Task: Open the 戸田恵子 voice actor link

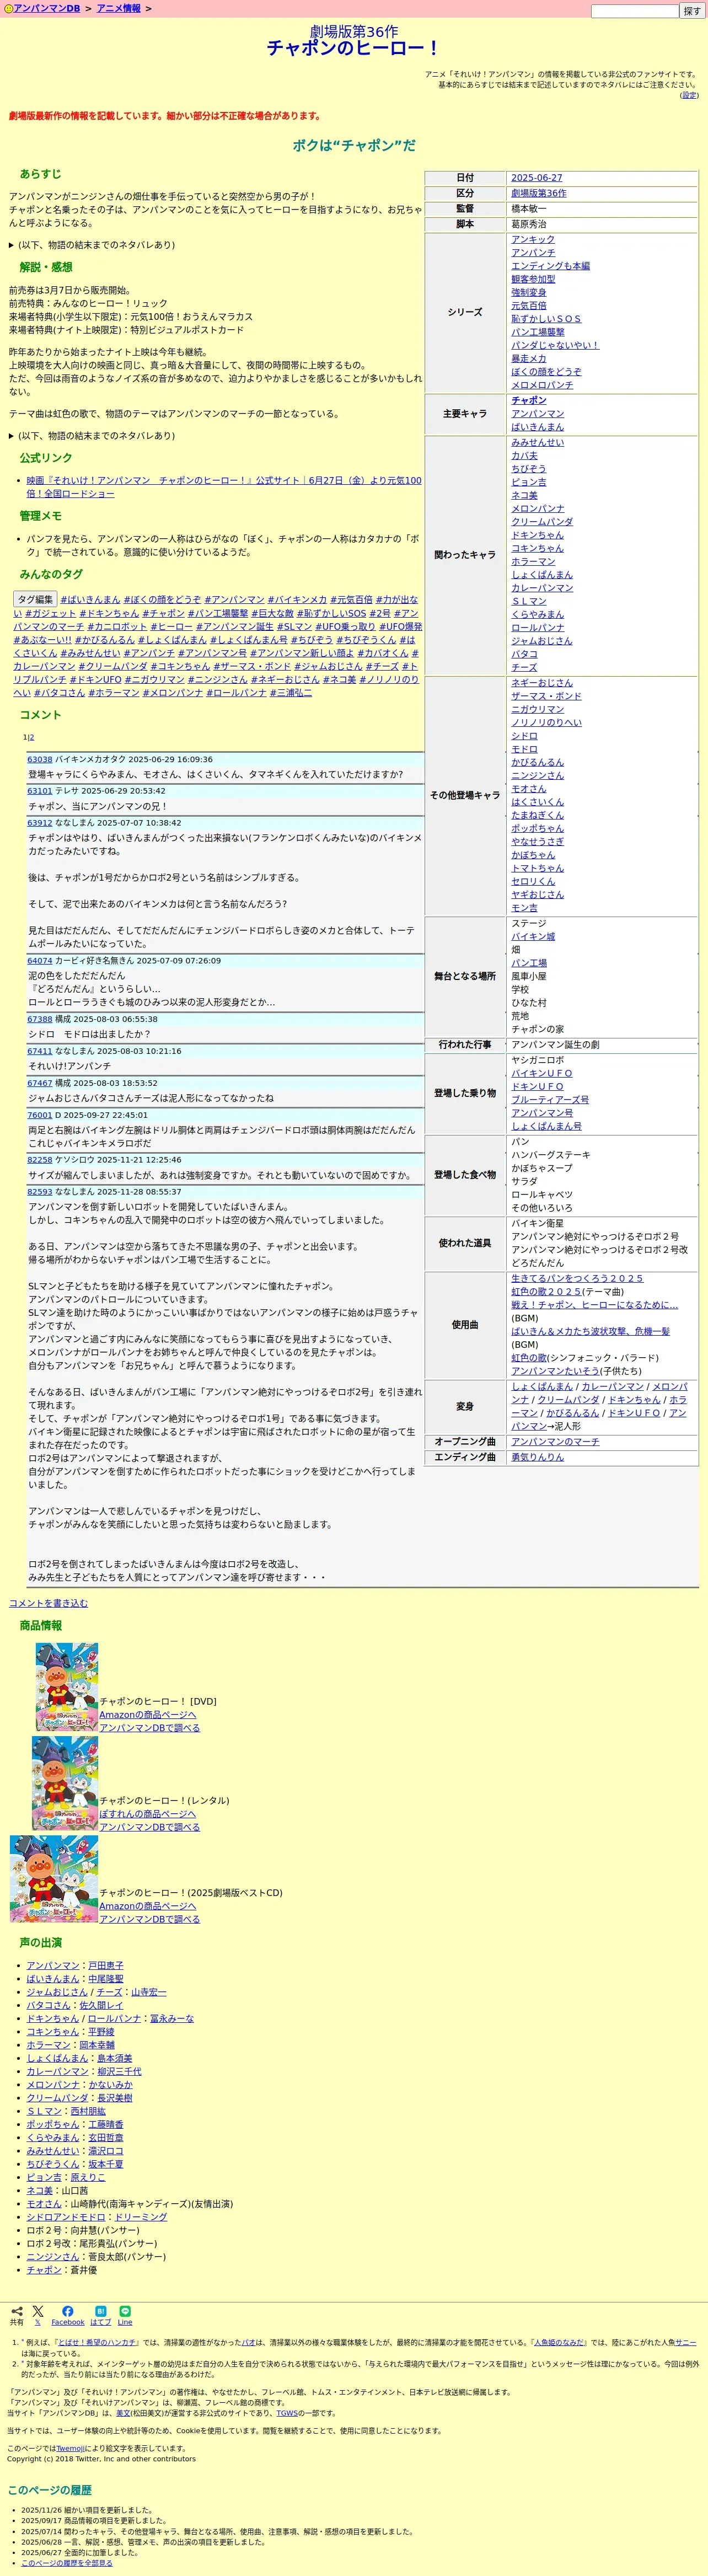Action: (x=105, y=1965)
